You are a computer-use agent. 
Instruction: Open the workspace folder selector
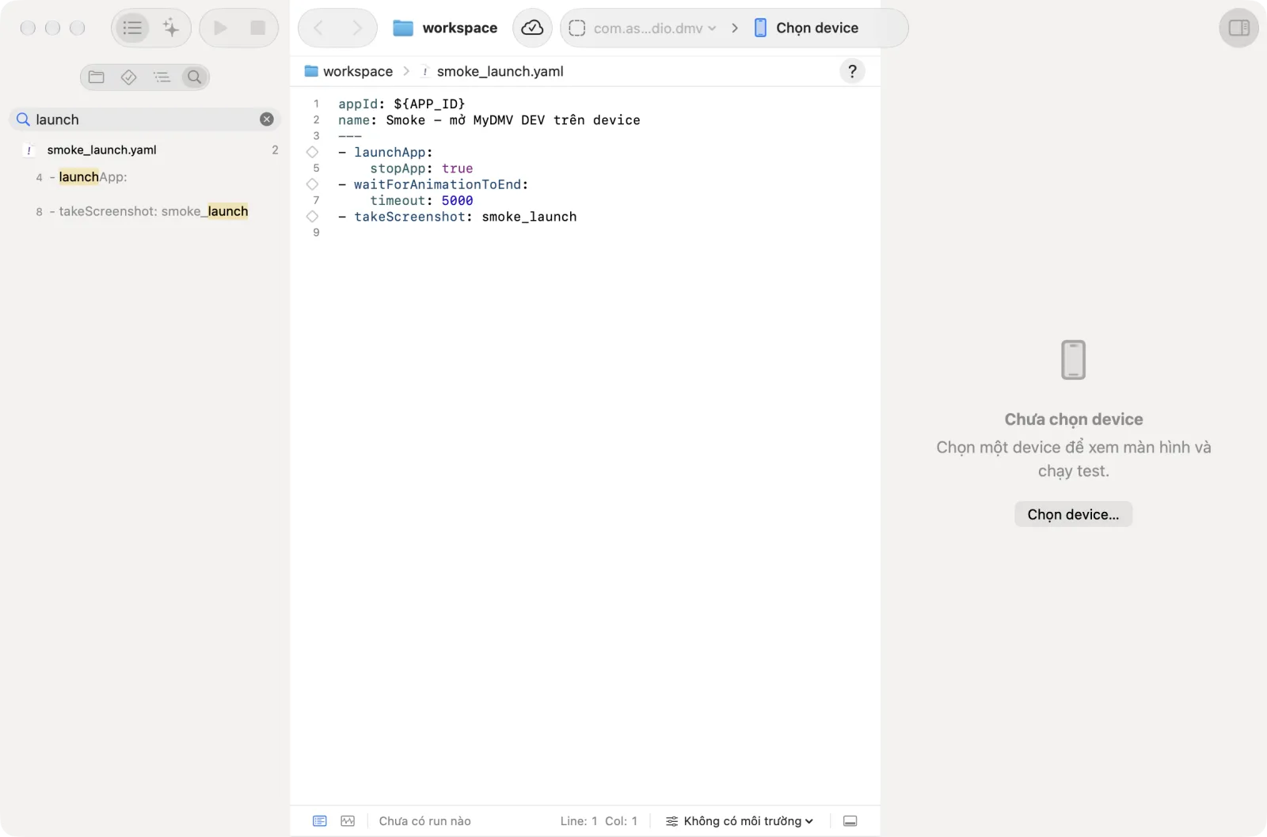point(445,28)
